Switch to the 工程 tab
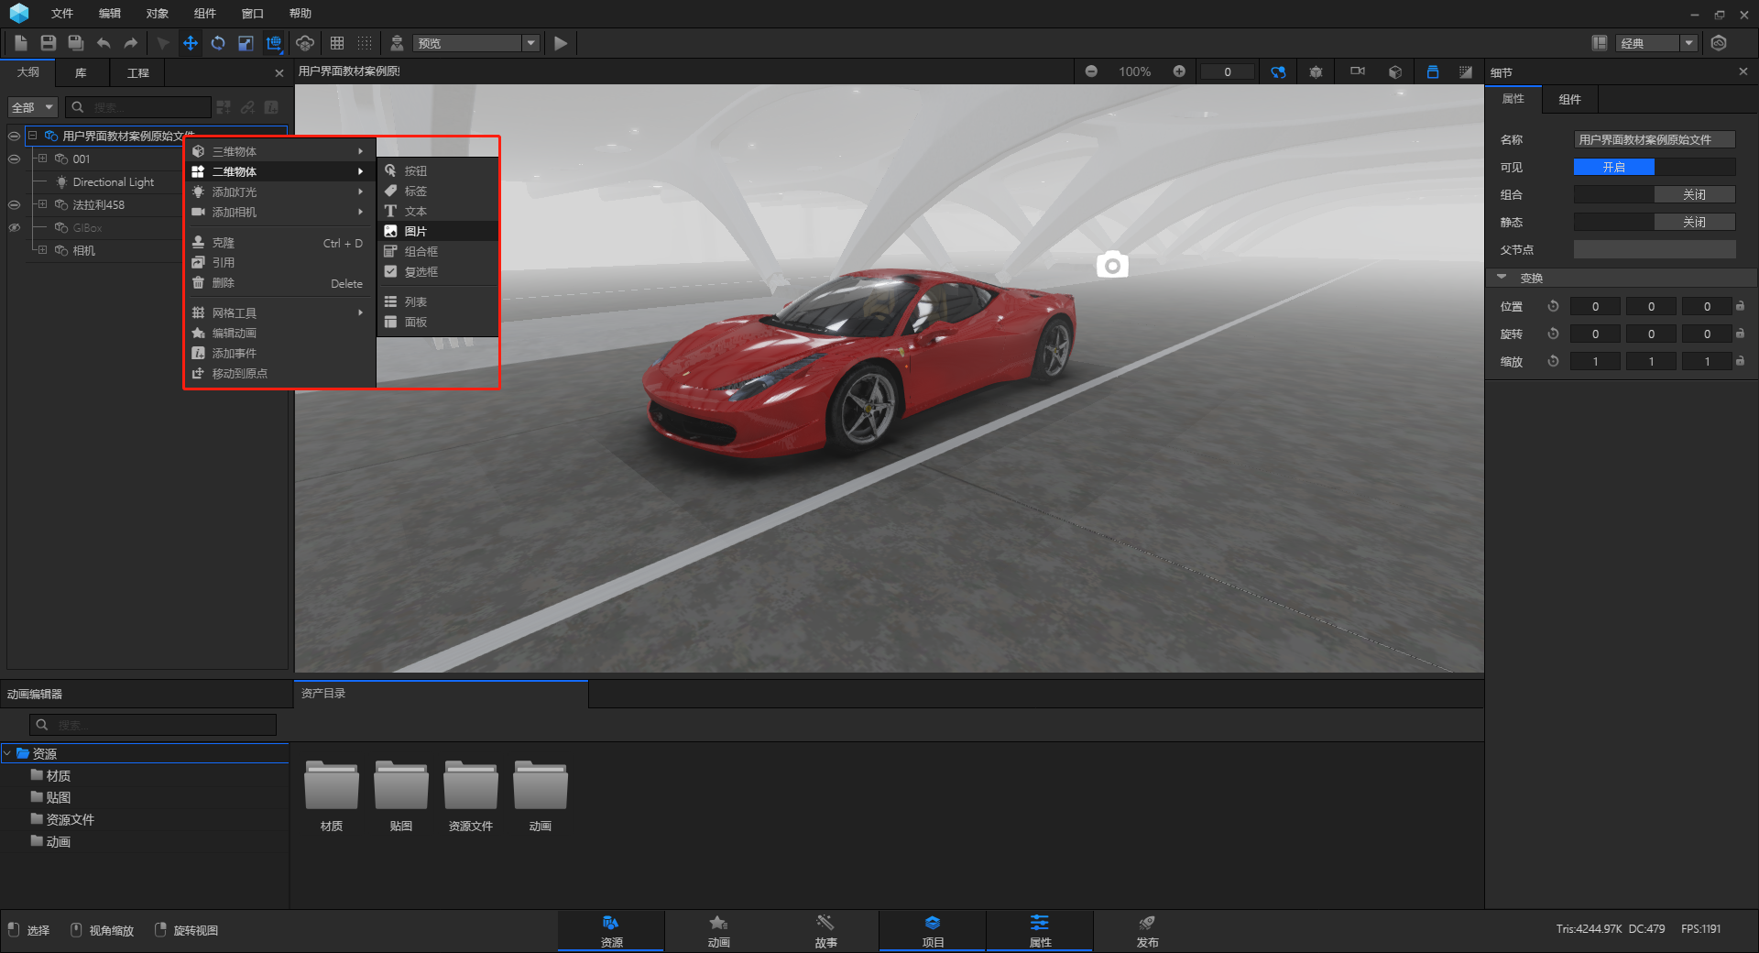1759x953 pixels. click(x=137, y=72)
